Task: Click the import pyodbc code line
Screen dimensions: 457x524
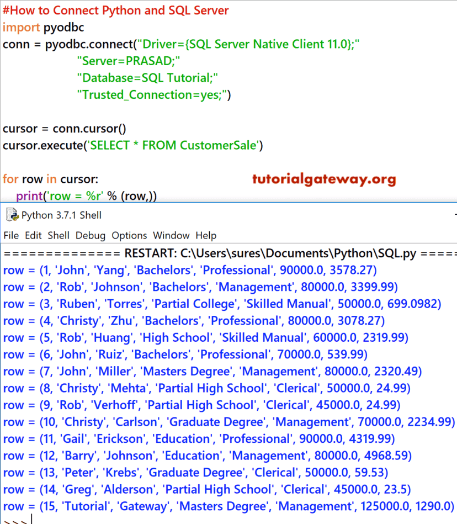Action: pyautogui.click(x=43, y=27)
